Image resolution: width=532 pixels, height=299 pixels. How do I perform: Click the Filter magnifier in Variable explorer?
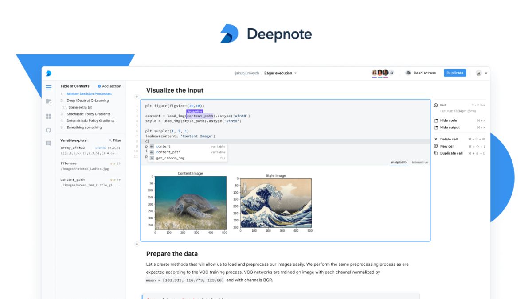(x=110, y=140)
